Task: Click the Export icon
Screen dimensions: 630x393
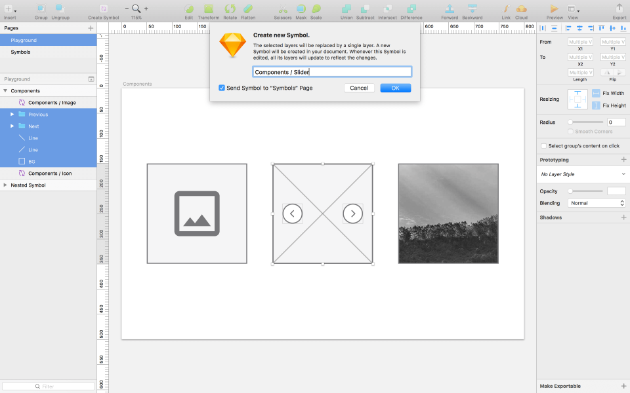Action: (619, 9)
